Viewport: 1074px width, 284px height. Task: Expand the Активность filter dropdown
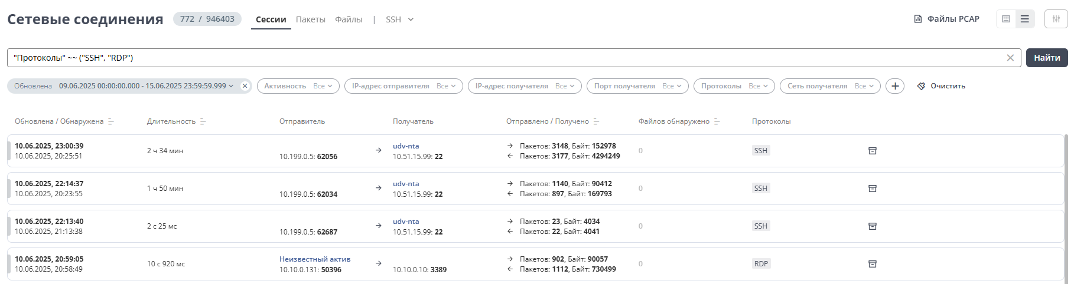tap(298, 86)
